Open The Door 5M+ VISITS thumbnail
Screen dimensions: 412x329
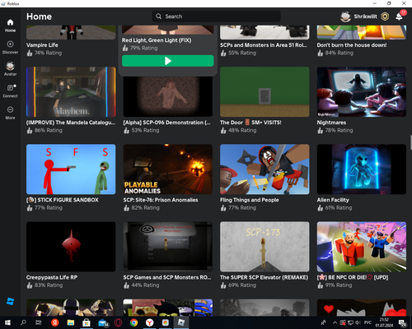click(265, 92)
